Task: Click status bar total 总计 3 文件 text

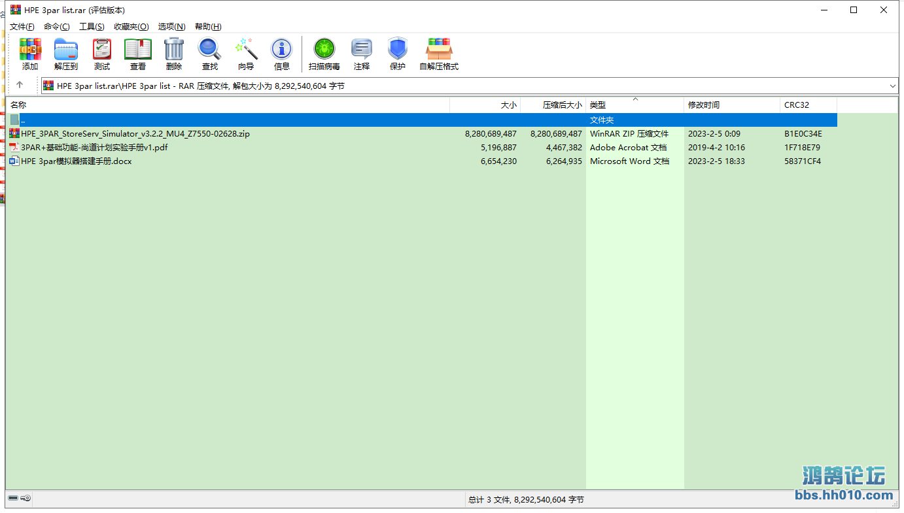Action: coord(526,499)
